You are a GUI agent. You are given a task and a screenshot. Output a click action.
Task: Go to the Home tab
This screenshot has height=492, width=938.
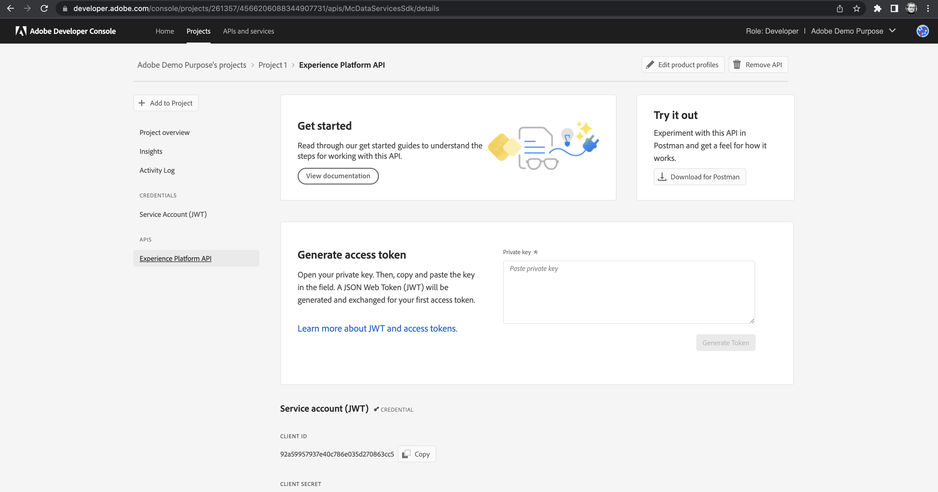point(165,31)
